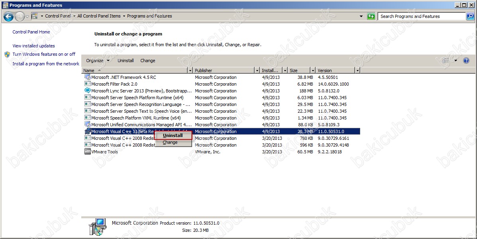Open Control Panel Home link

pyautogui.click(x=31, y=32)
